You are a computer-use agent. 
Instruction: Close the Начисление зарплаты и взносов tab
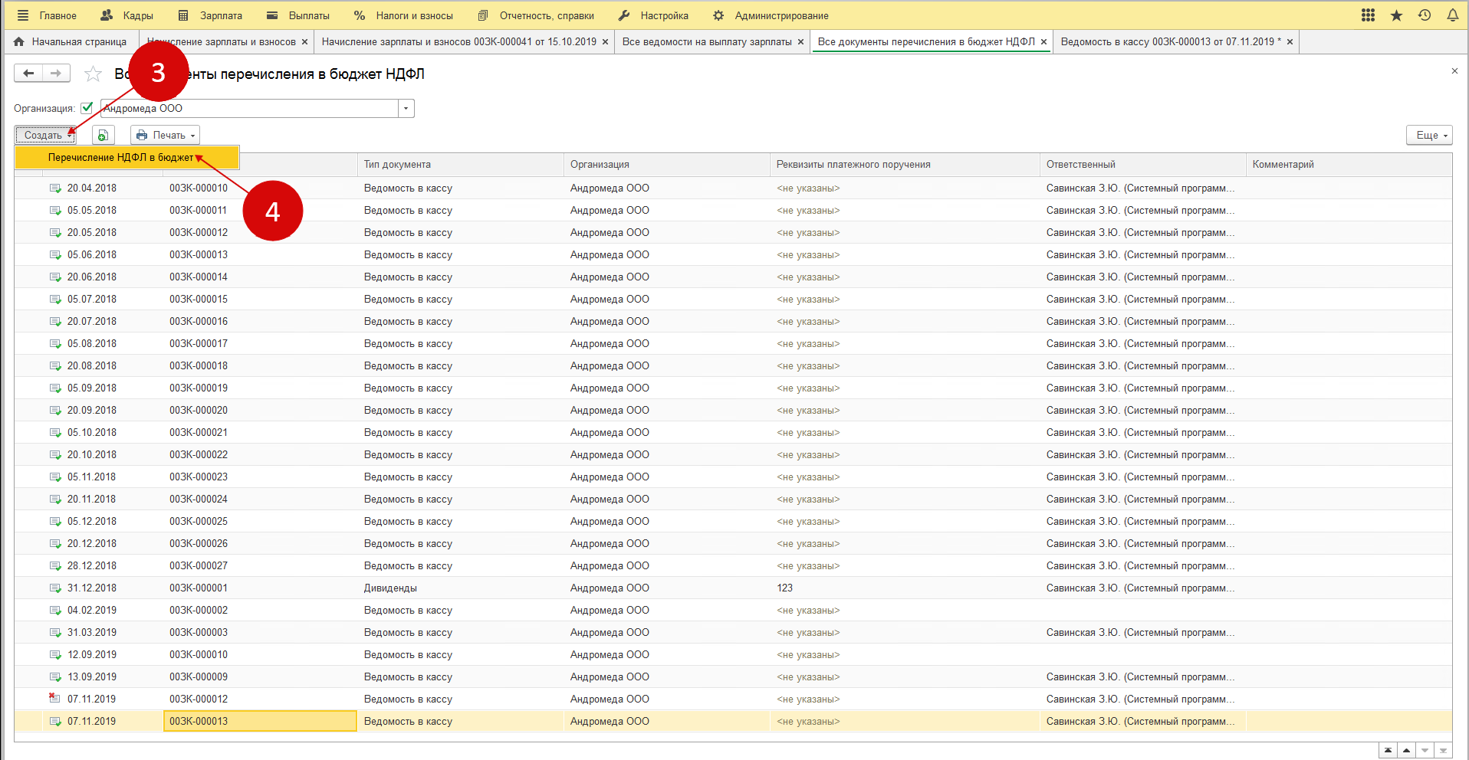click(304, 42)
